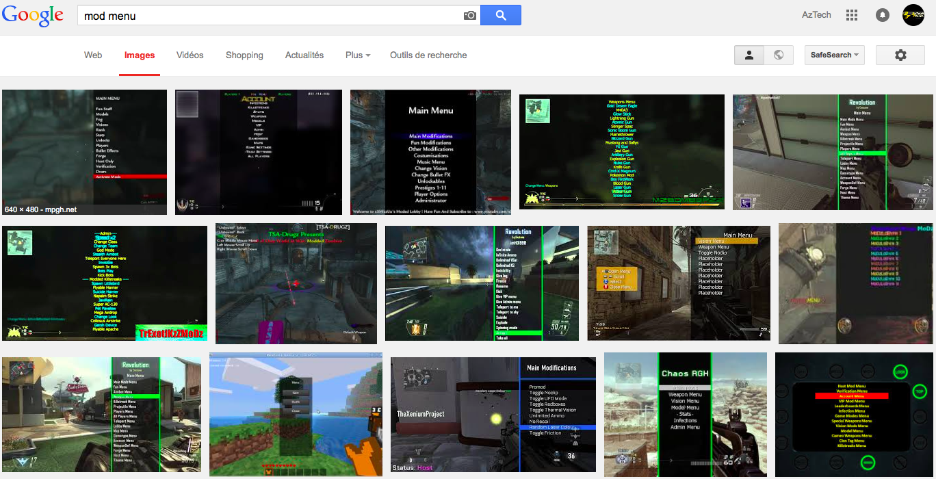Click the camera search-by-image icon
Image resolution: width=936 pixels, height=479 pixels.
point(469,15)
